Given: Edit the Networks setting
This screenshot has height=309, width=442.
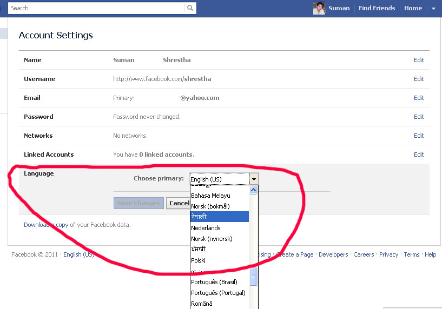Looking at the screenshot, I should [419, 136].
